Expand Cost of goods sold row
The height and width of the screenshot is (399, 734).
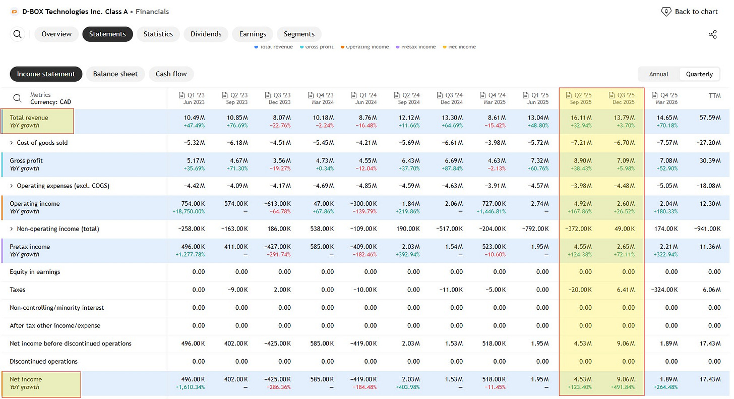coord(12,143)
